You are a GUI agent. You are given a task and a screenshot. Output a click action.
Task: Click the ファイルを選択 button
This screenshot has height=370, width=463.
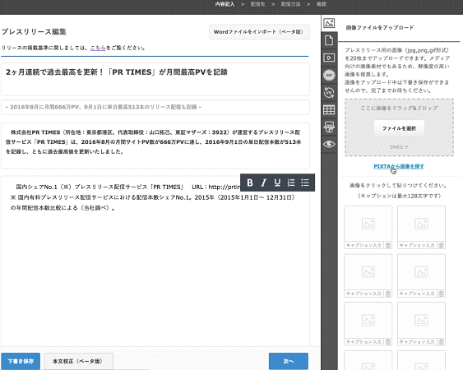(x=399, y=128)
